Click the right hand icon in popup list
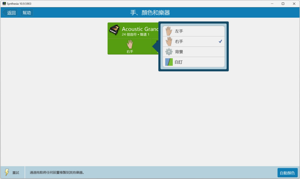This screenshot has height=179, width=300. point(169,41)
